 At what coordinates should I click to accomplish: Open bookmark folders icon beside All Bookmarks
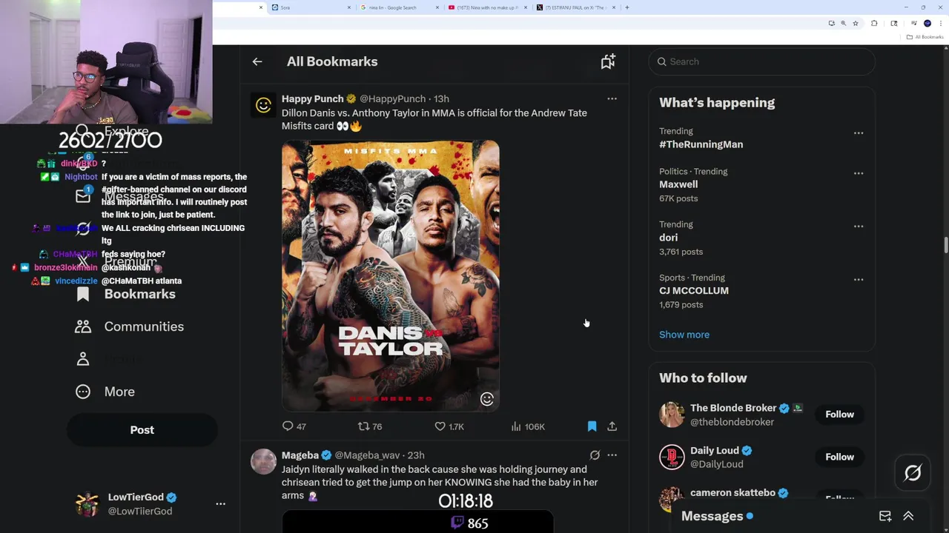click(x=608, y=61)
